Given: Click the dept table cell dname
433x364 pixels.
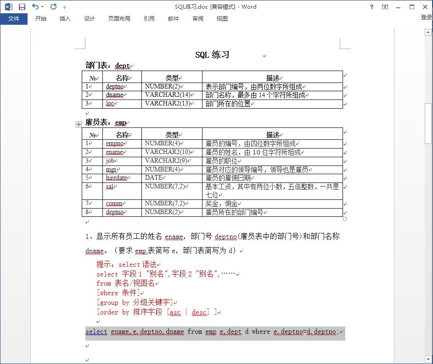Looking at the screenshot, I should click(x=122, y=95).
